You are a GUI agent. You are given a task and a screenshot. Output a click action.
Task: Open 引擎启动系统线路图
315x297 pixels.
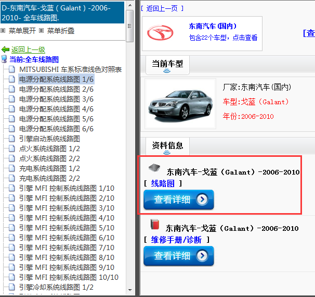pyautogui.click(x=49, y=139)
